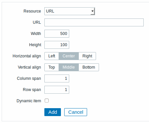Screen dimensions: 149x123
Task: Click the Resource select box showing URL
Action: click(70, 11)
